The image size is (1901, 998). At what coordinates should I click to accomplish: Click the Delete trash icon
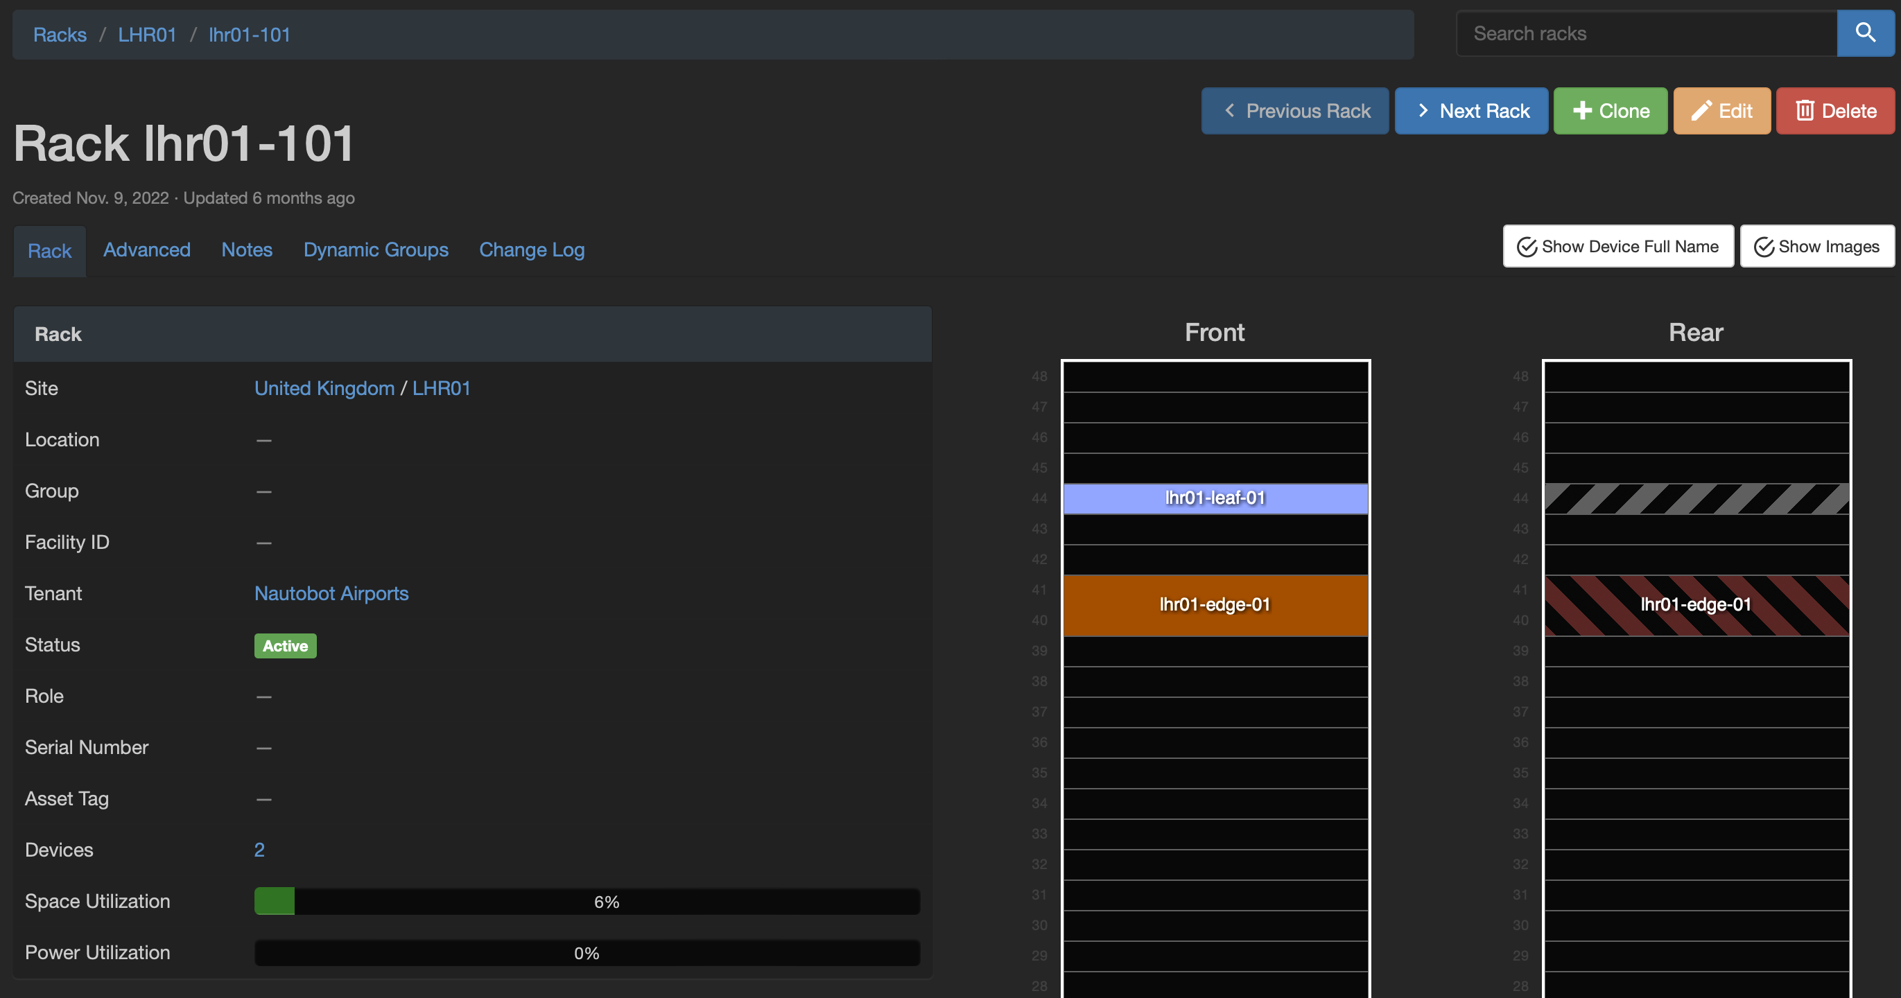coord(1805,111)
